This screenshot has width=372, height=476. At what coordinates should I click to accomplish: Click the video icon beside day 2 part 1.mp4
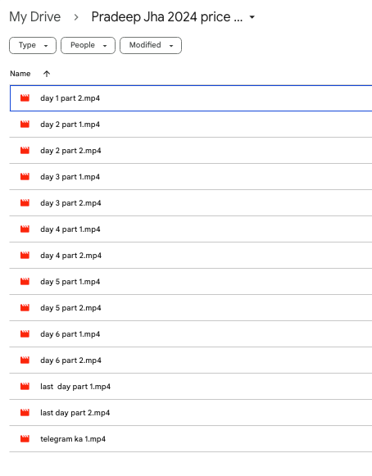[25, 125]
